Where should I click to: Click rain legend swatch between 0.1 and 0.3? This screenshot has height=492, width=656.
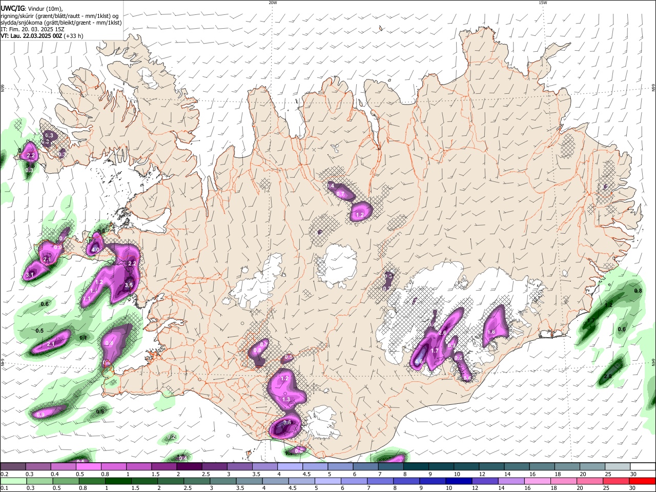[x=13, y=481]
